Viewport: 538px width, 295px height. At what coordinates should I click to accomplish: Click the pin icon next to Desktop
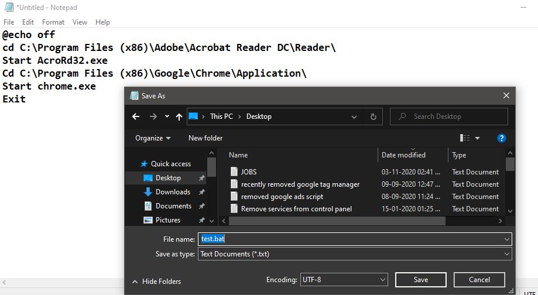tap(202, 178)
